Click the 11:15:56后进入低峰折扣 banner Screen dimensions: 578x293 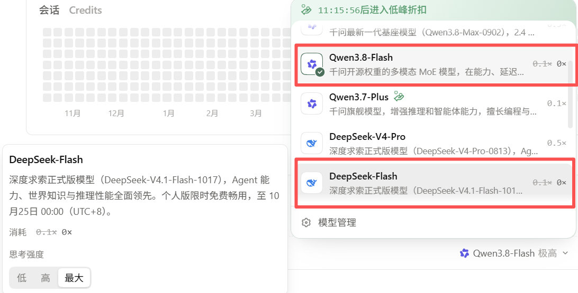435,10
